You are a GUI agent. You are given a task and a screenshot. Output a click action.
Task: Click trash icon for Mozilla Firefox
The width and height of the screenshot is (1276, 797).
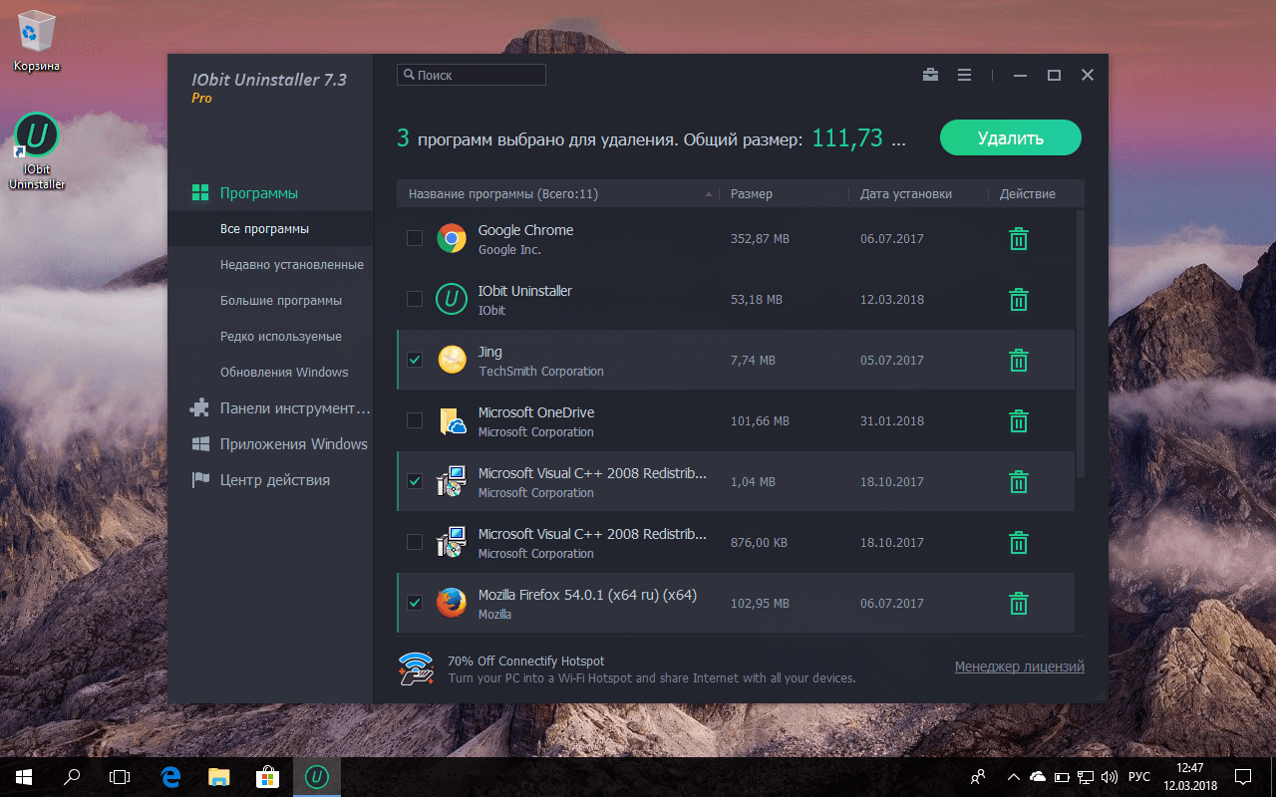(x=1018, y=604)
